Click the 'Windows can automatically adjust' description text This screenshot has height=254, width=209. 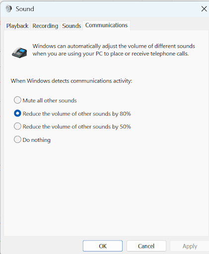(114, 50)
